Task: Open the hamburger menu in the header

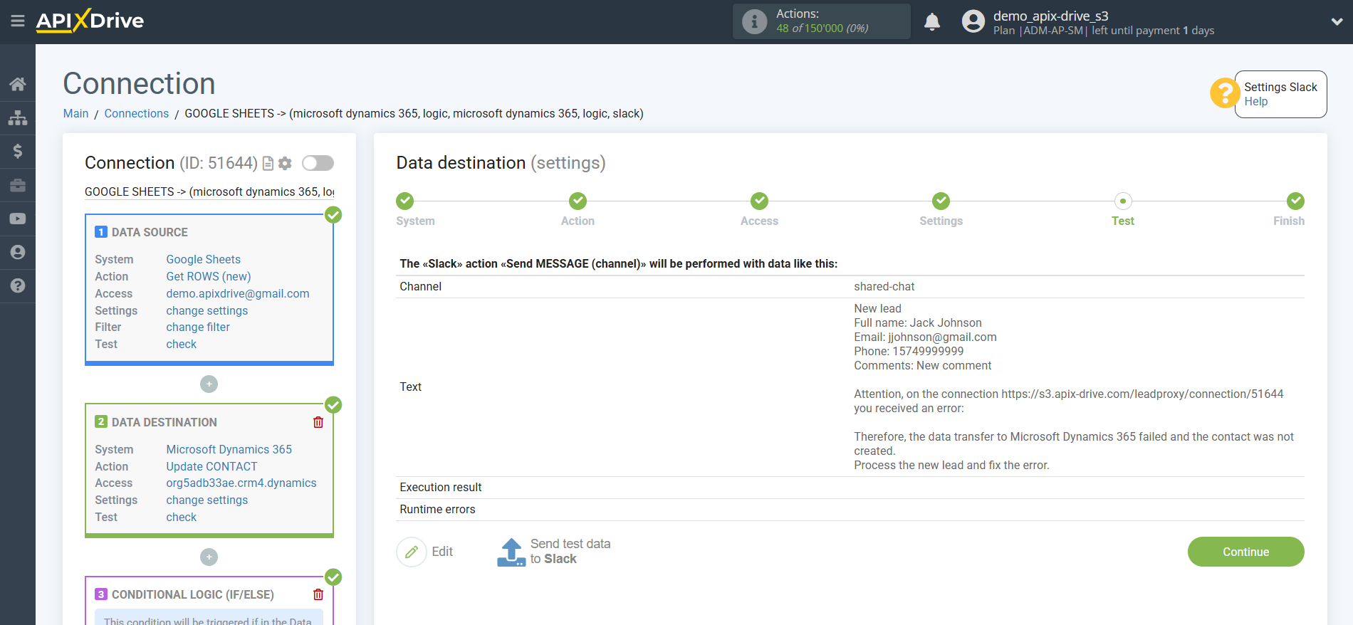Action: 18,21
